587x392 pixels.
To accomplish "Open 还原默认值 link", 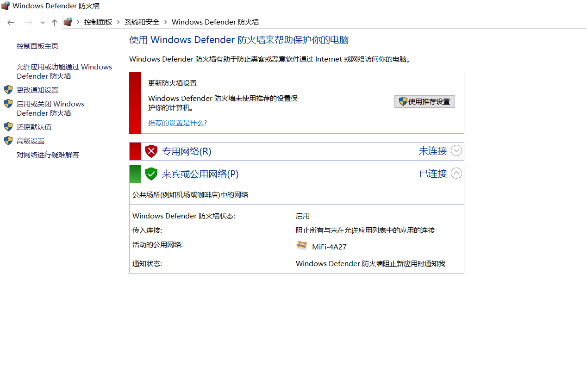I will coord(34,127).
